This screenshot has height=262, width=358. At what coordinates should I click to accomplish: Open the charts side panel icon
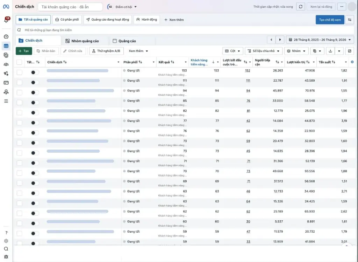click(x=350, y=51)
